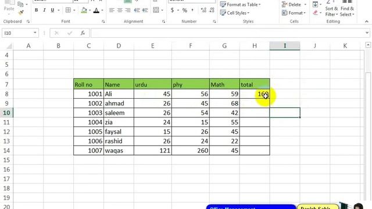Click the Fill down icon

tap(315, 4)
